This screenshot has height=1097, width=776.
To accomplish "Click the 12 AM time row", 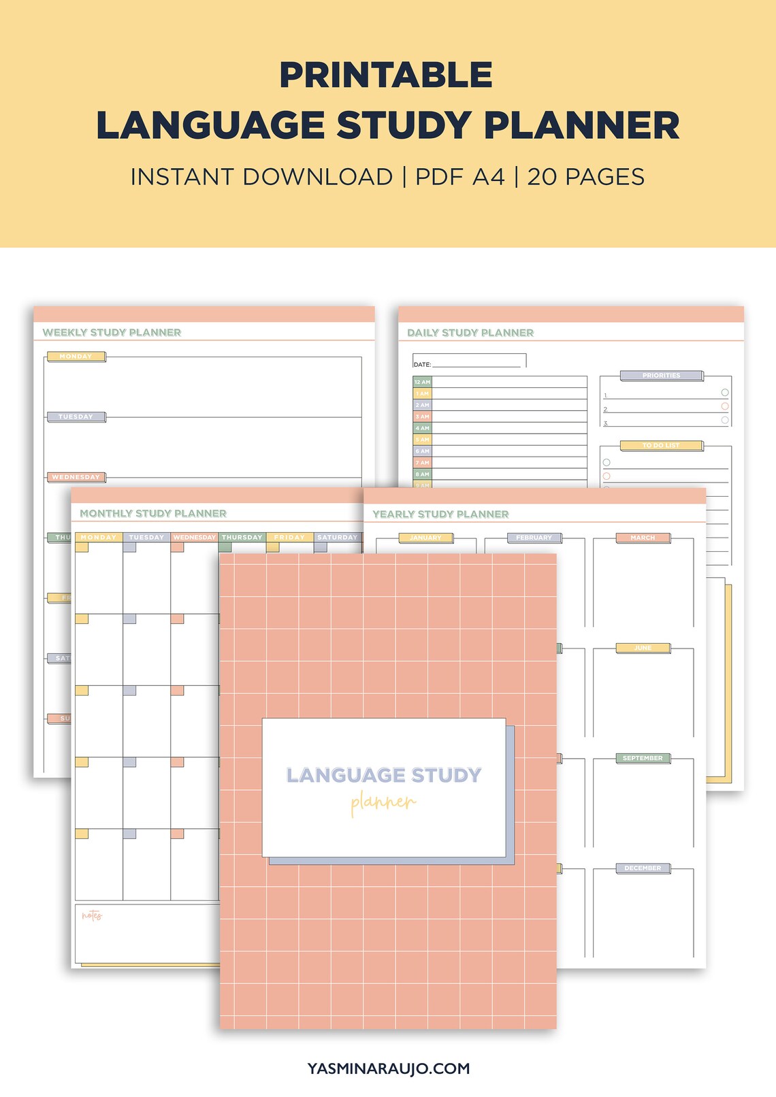I will coord(500,382).
